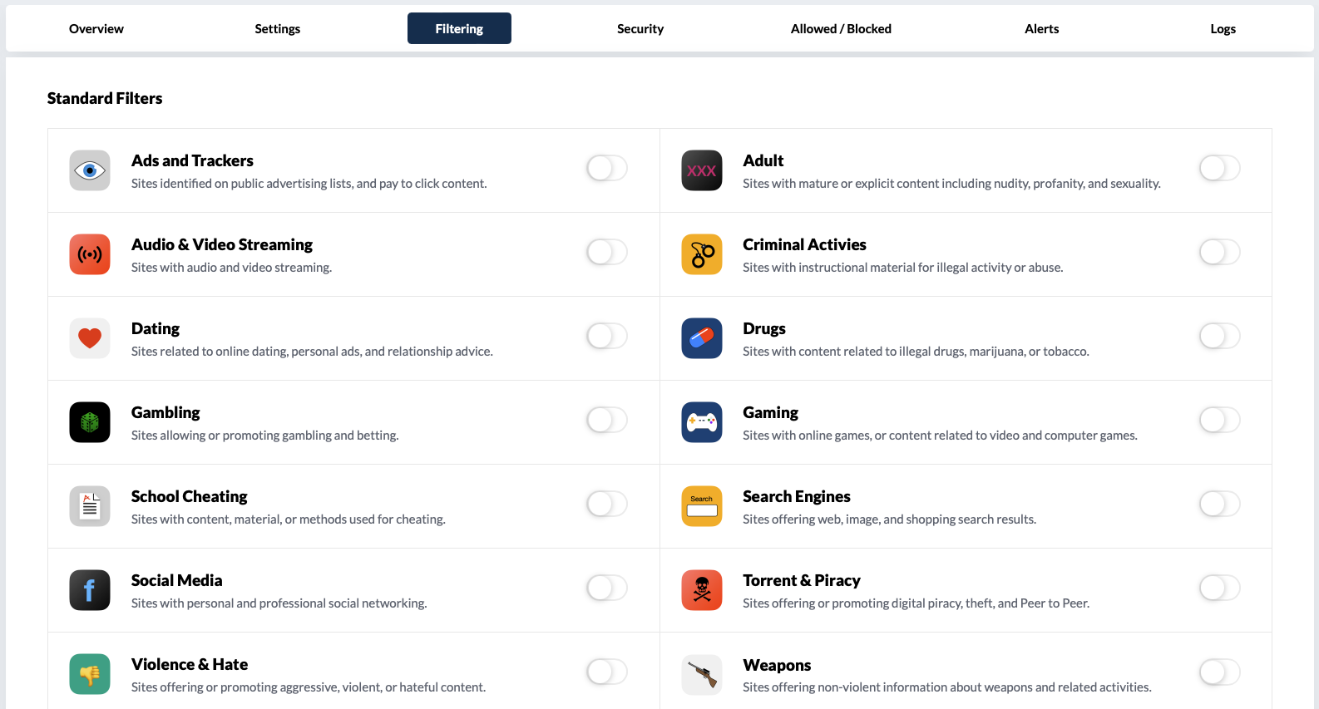Click the Social Media Facebook icon

tap(90, 590)
